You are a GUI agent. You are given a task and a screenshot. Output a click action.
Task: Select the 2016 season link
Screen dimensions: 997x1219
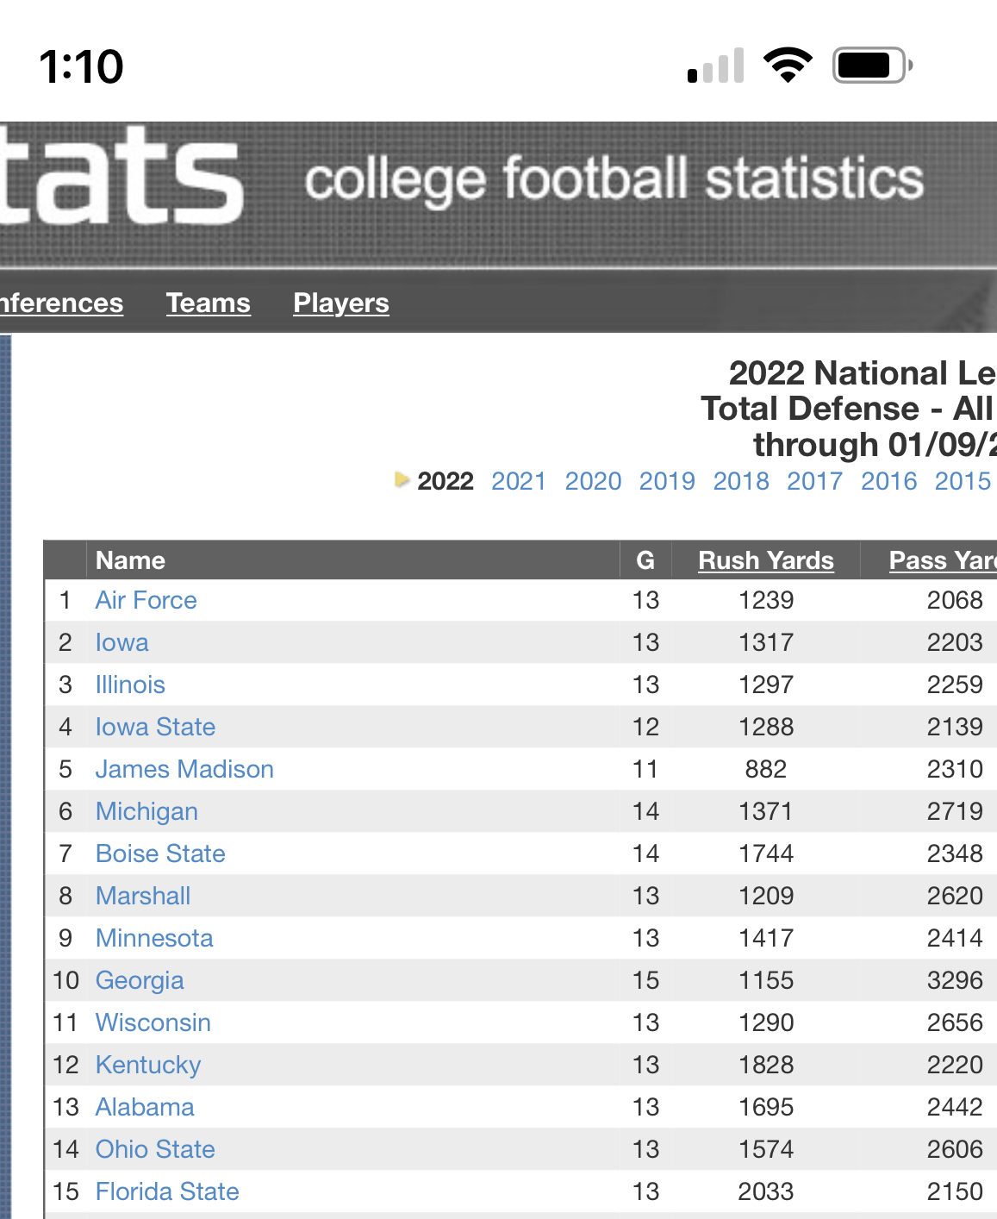pos(889,481)
